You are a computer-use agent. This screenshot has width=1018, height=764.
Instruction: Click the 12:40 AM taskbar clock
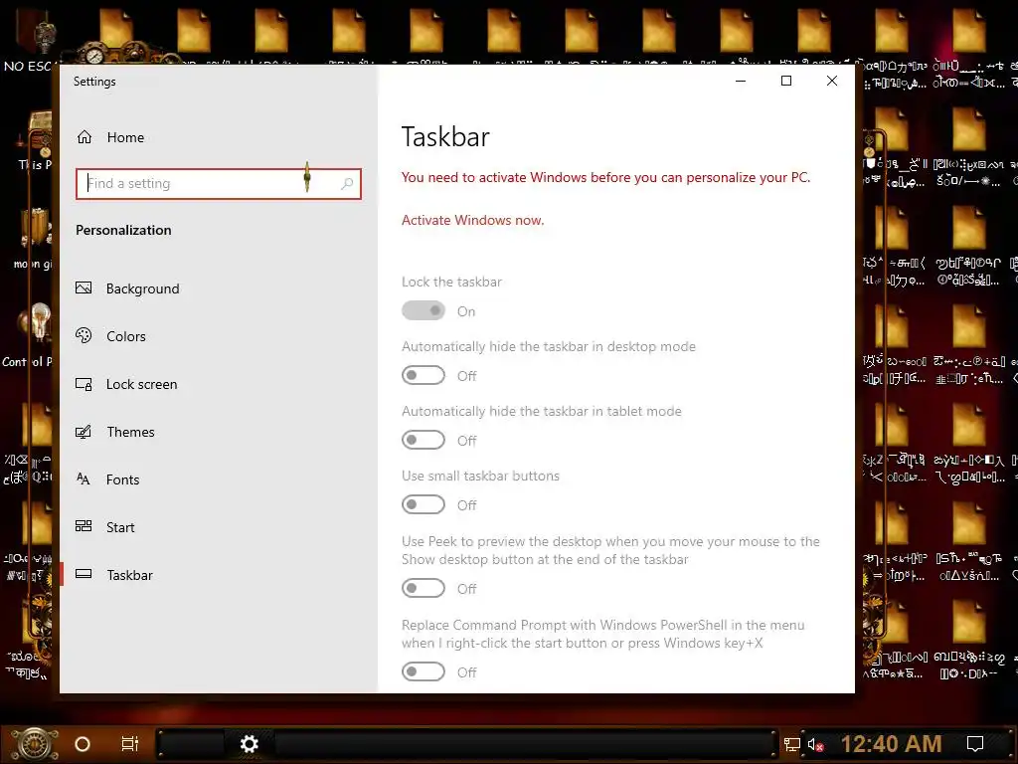tap(892, 744)
